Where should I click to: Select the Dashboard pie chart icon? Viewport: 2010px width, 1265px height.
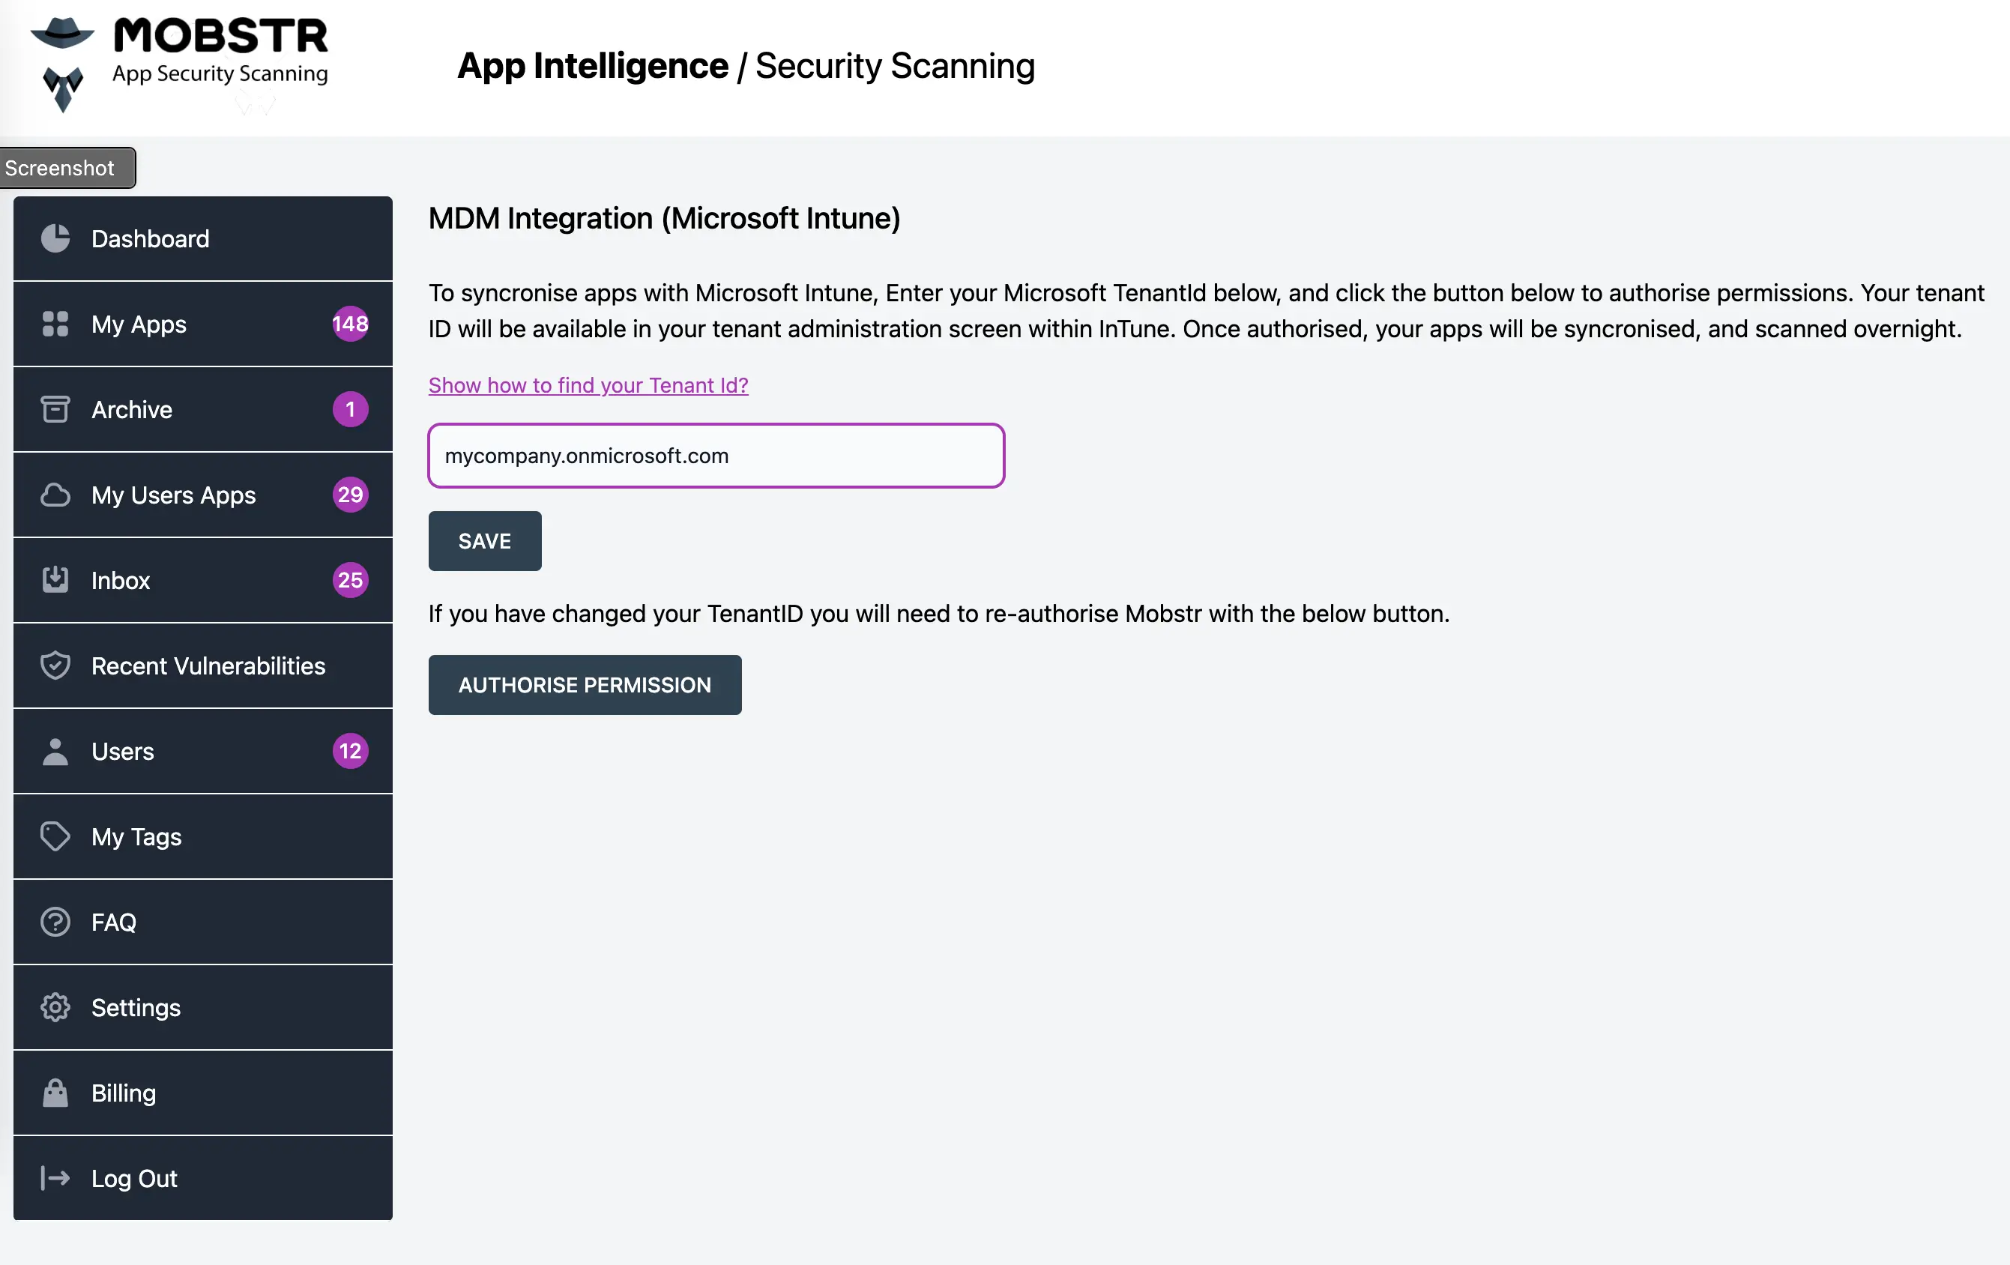55,238
